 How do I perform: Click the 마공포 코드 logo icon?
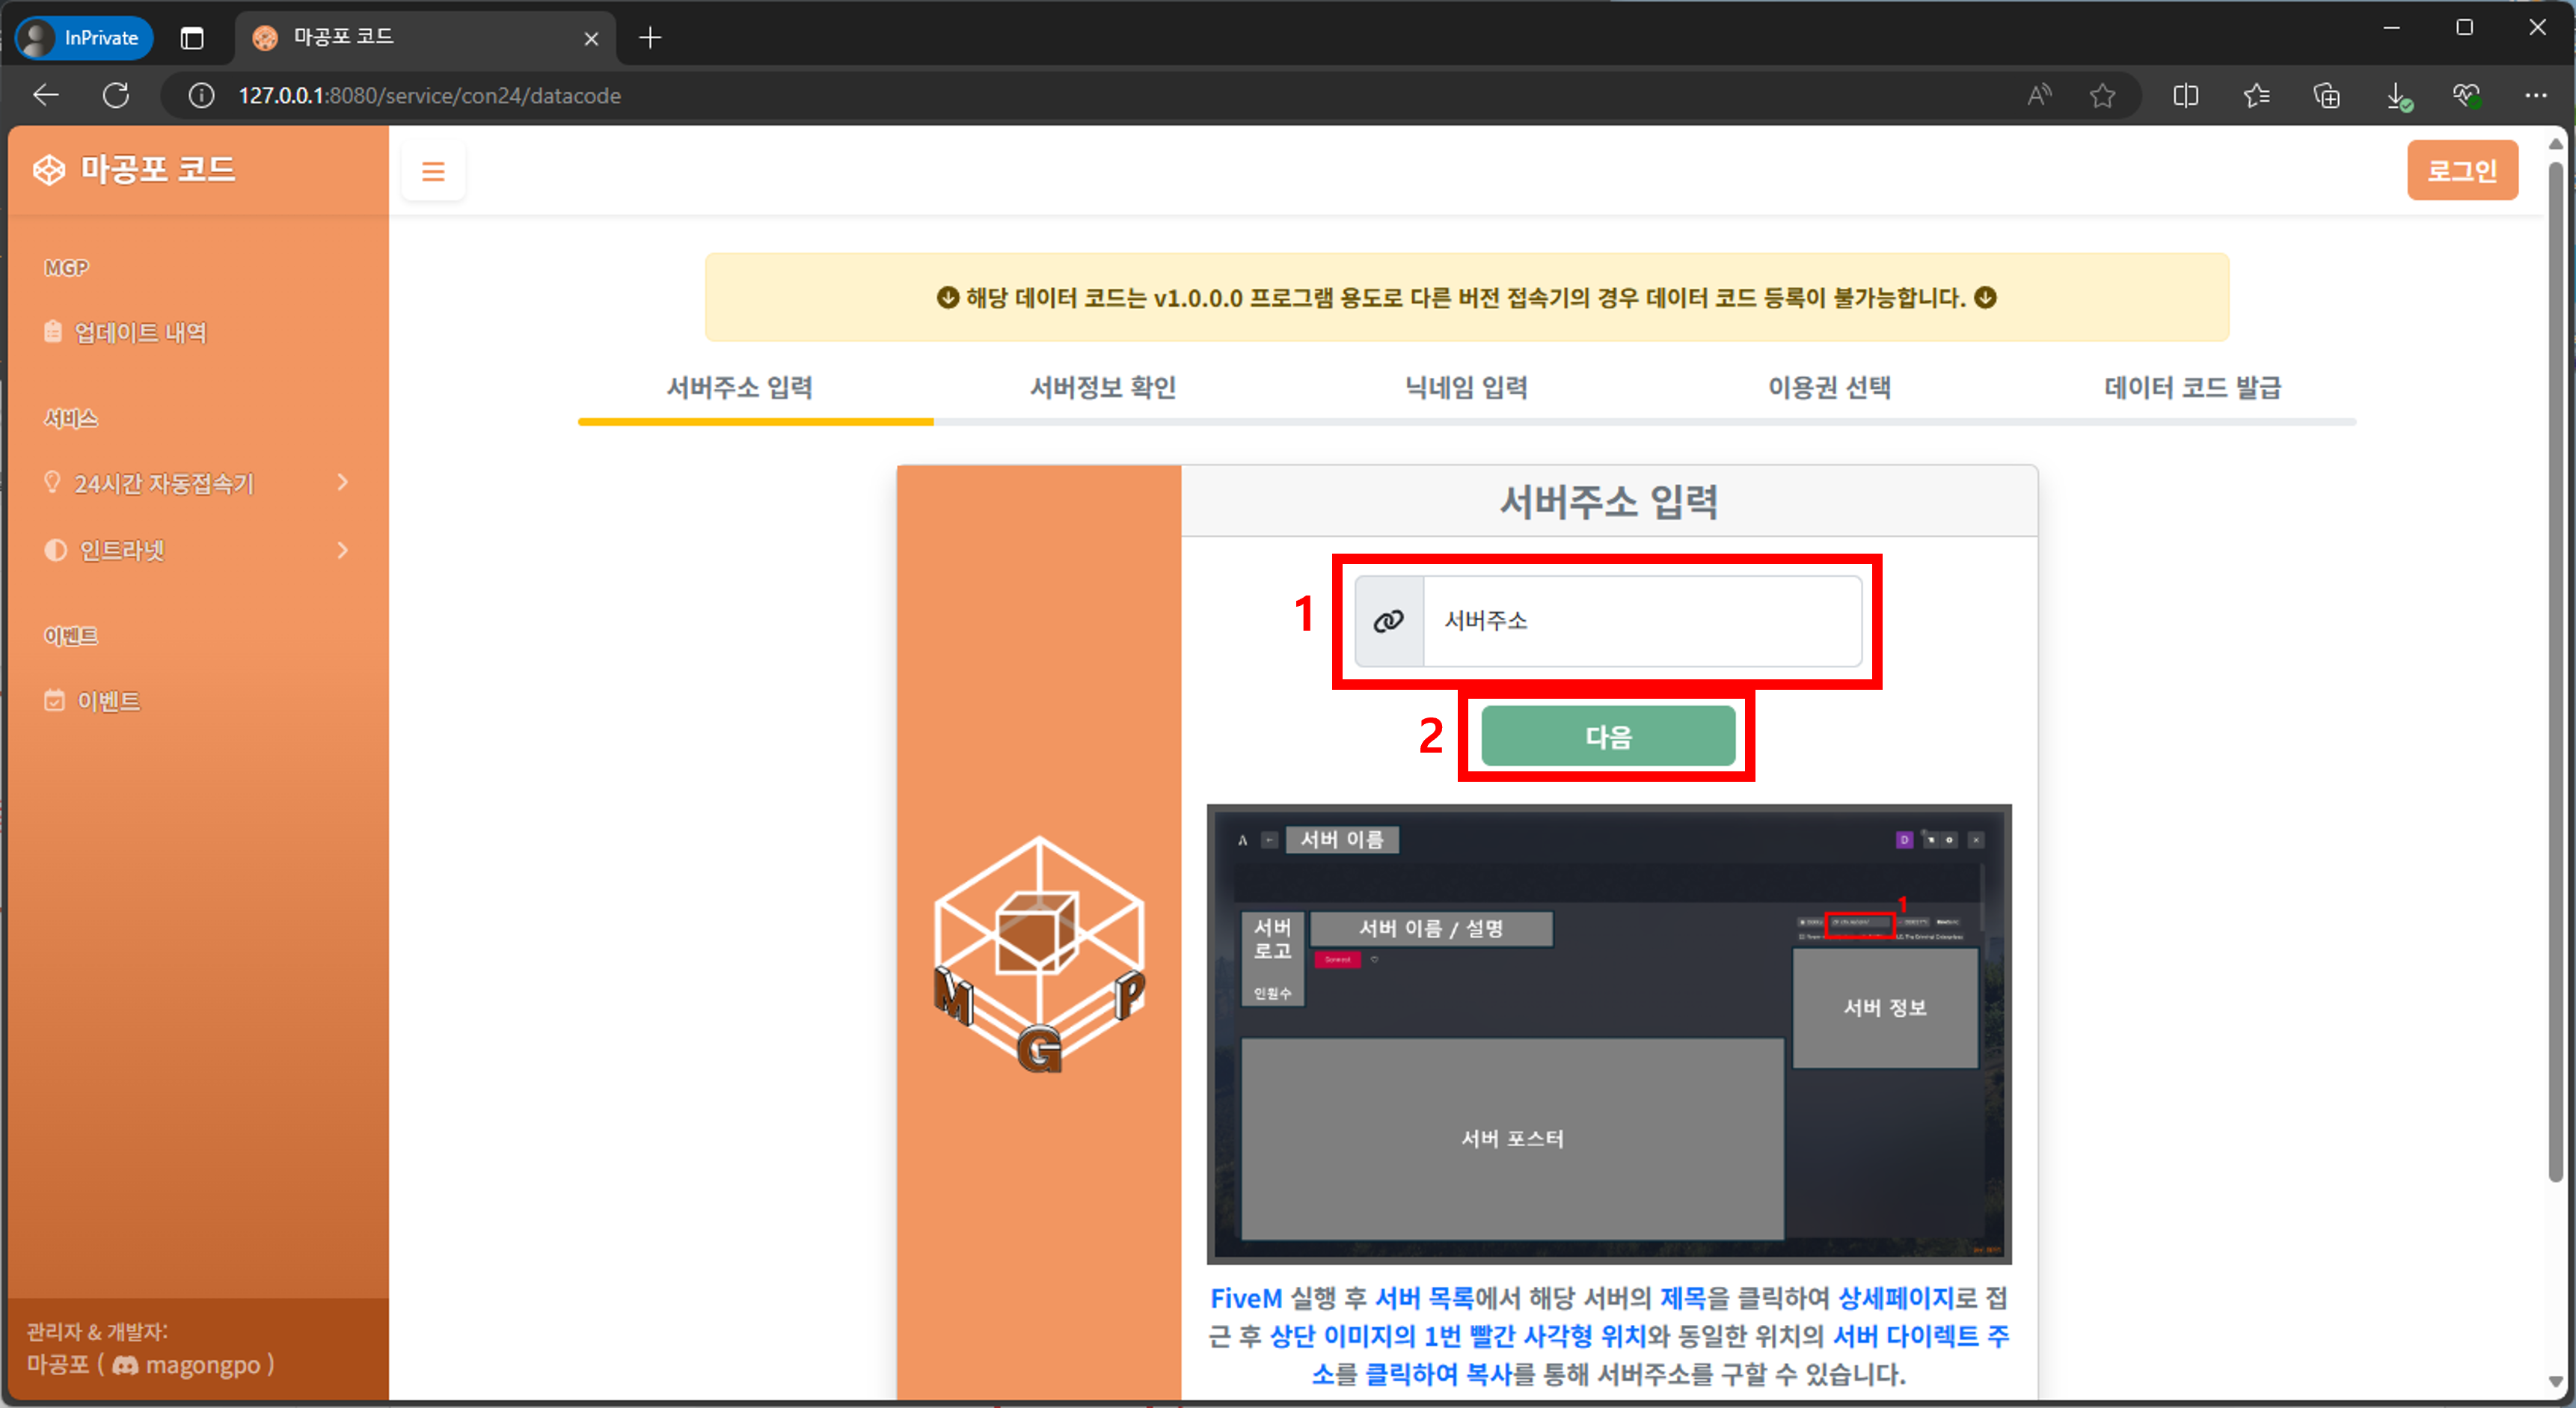coord(49,169)
